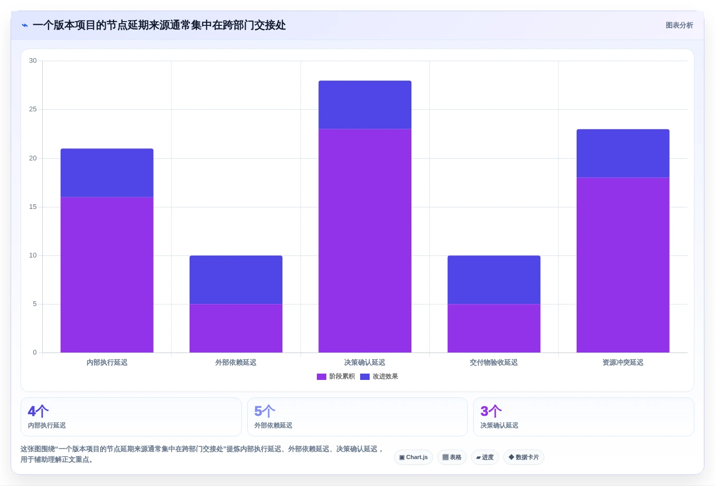Toggle the 改进效果 legend swatch
Image resolution: width=715 pixels, height=486 pixels.
click(x=365, y=377)
